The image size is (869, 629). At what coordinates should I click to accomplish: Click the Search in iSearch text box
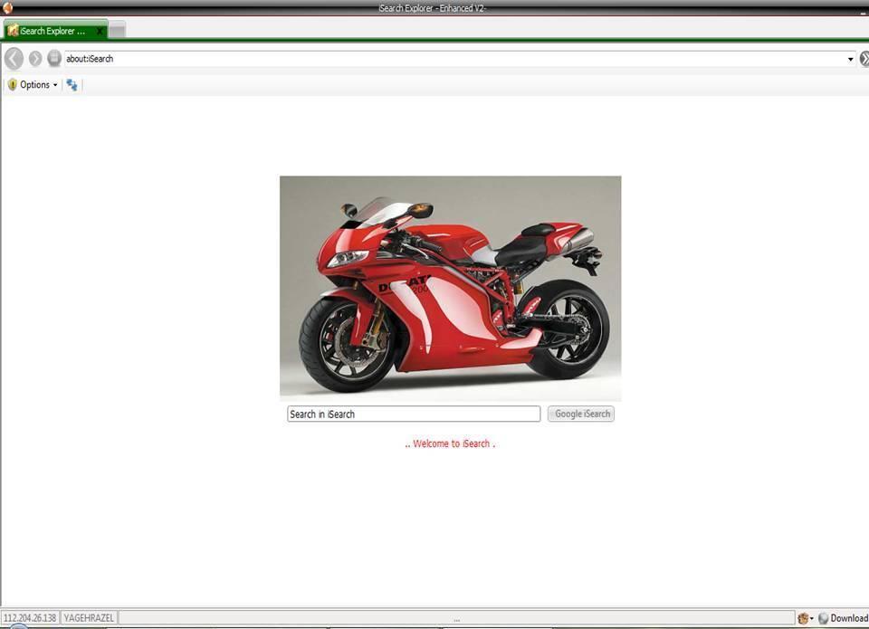pos(414,414)
